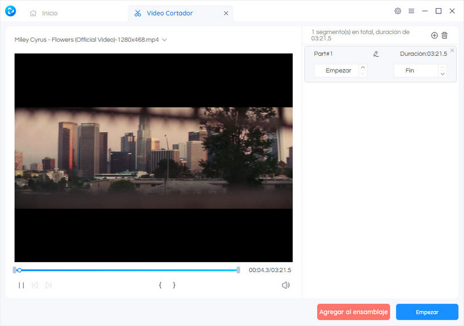
Task: Open the Inicio home tab
Action: click(x=44, y=13)
